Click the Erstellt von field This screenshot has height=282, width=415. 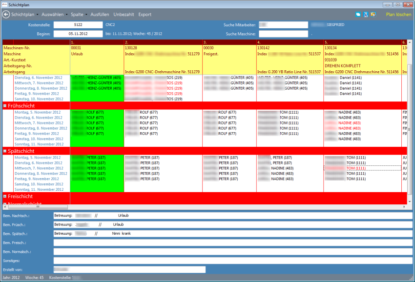pos(130,270)
